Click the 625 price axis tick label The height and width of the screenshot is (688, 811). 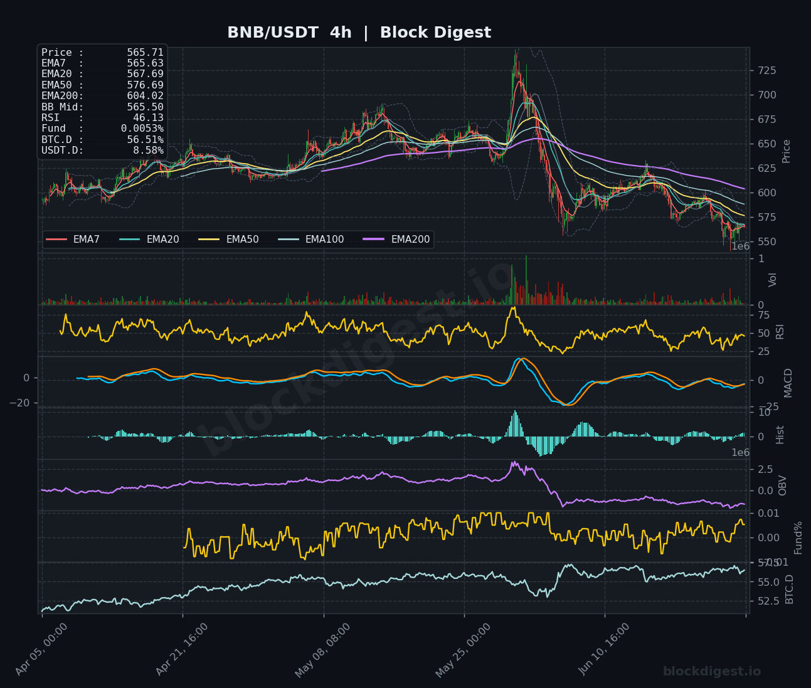click(x=766, y=169)
